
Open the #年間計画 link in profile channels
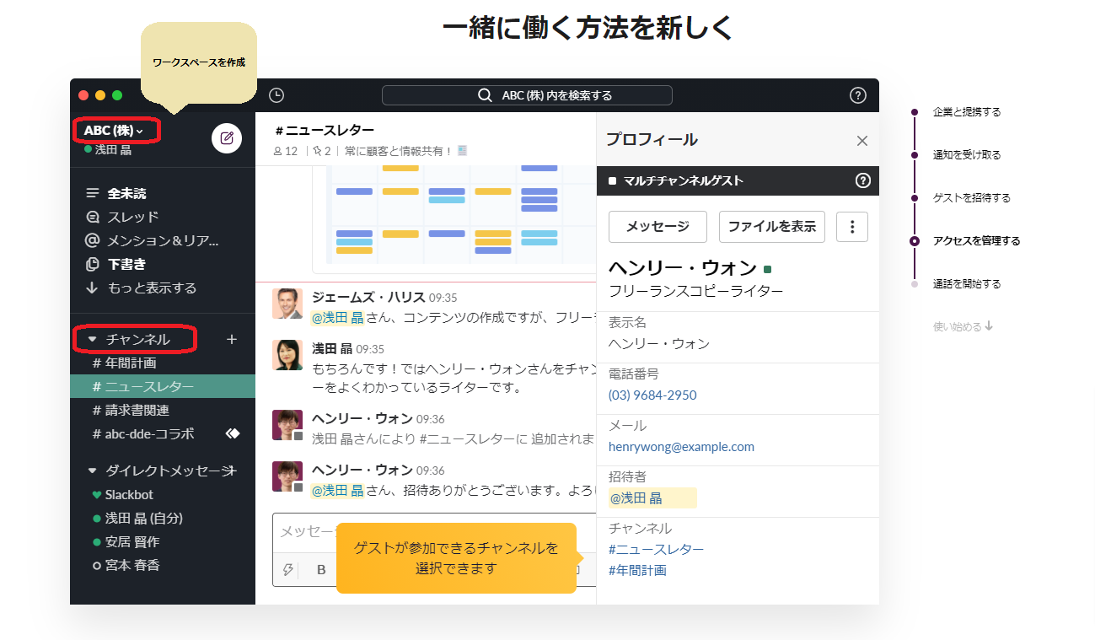637,570
